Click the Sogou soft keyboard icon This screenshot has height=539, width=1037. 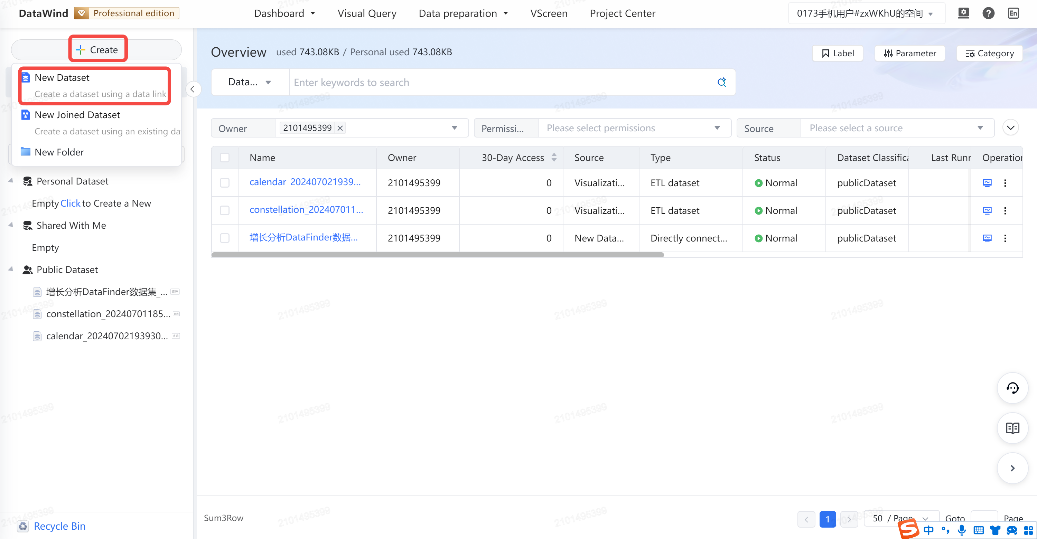tap(979, 530)
